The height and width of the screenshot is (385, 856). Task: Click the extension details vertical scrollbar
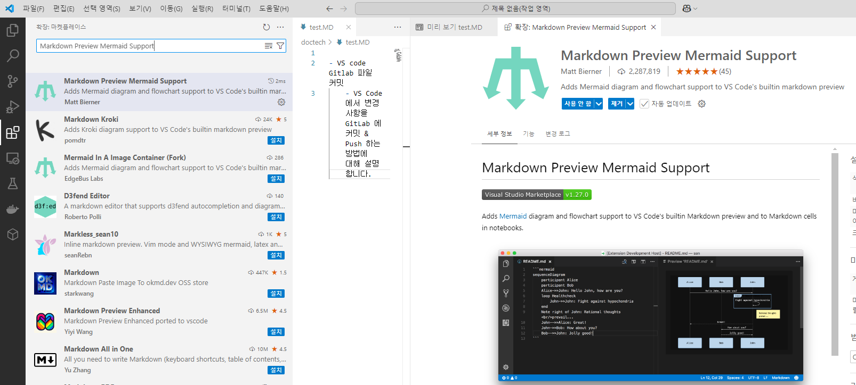pos(835,254)
